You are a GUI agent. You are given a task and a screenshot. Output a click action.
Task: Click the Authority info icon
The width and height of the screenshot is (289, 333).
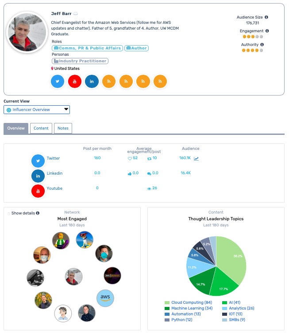(262, 45)
